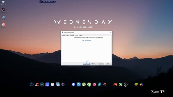This screenshot has width=173, height=97.
Task: Switch to the Boot tab
Action: [x=68, y=35]
